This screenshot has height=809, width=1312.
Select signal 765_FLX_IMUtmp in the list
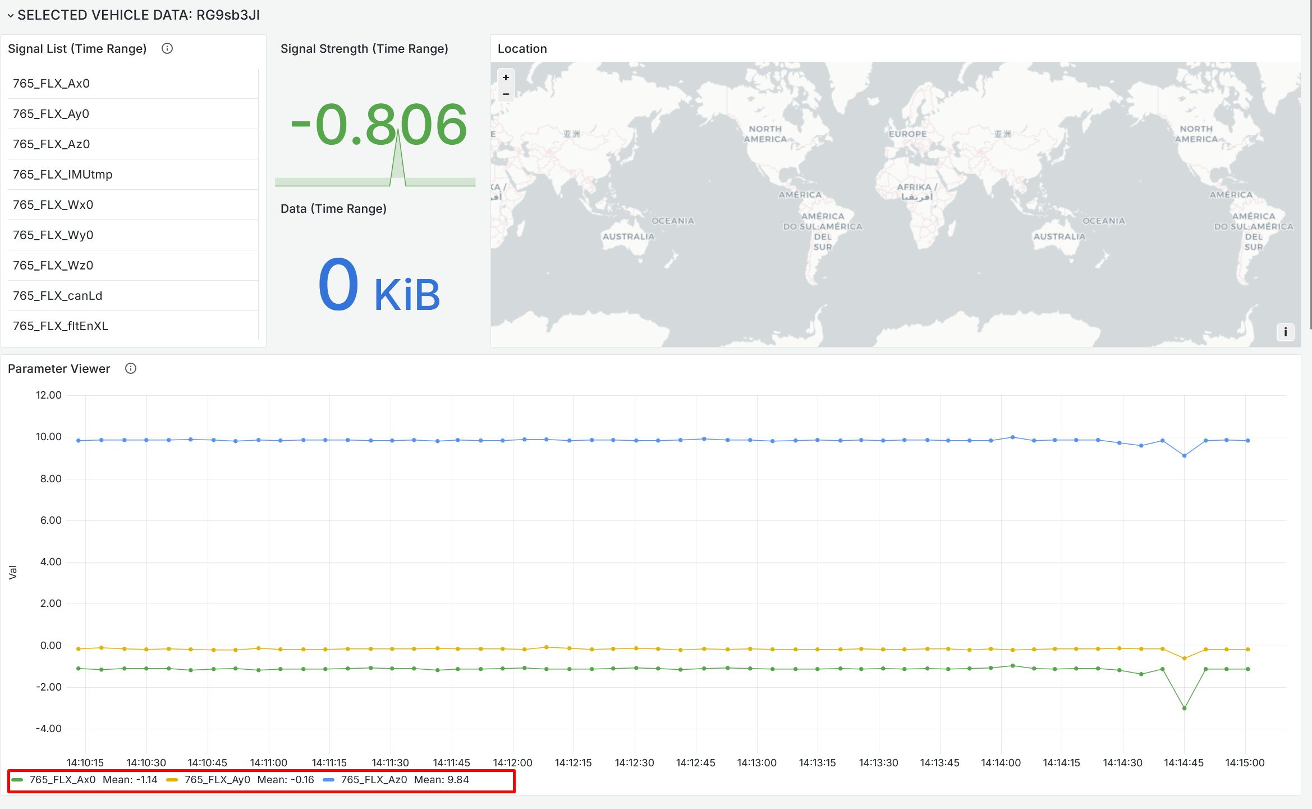pos(133,175)
